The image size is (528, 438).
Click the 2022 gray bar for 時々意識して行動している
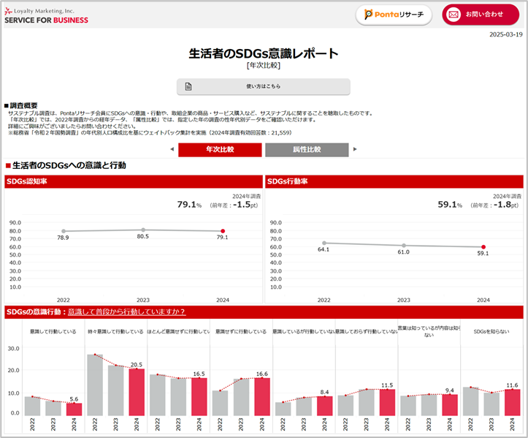click(95, 385)
